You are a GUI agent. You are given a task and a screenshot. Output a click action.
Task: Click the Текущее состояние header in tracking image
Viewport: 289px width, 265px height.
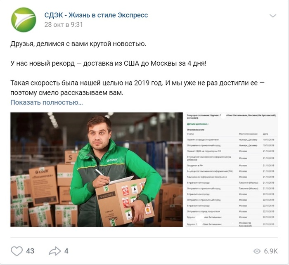point(231,116)
